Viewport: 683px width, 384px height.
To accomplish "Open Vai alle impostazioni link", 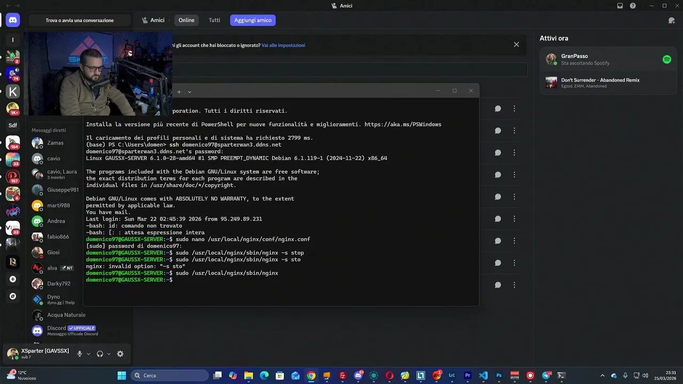I will click(x=283, y=45).
